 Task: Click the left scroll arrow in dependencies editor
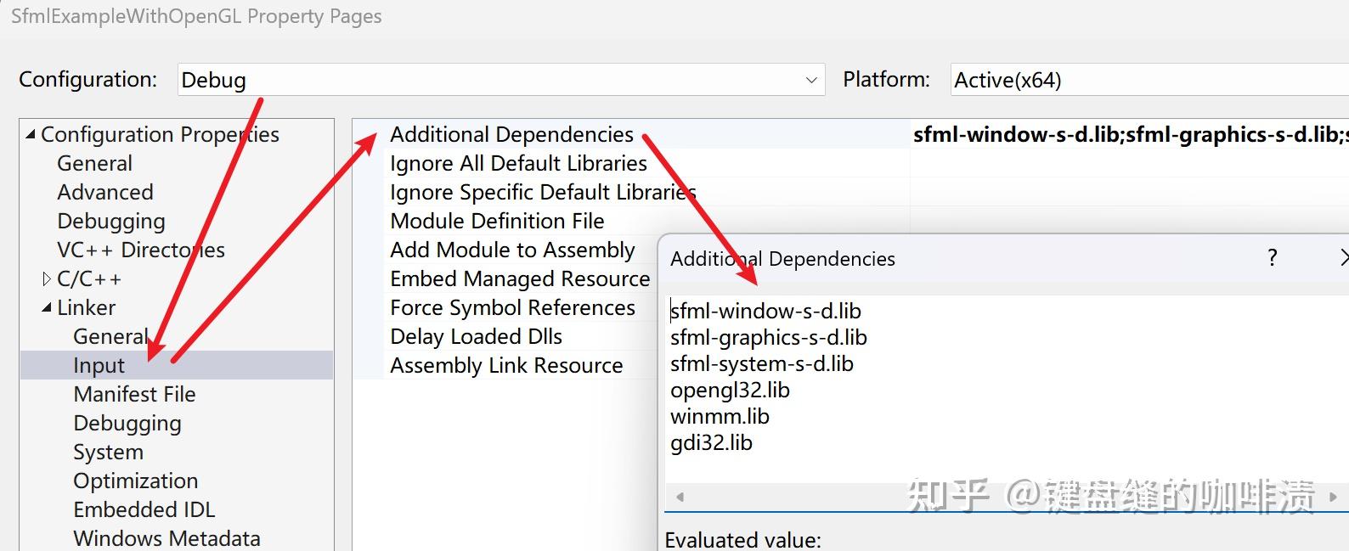680,497
